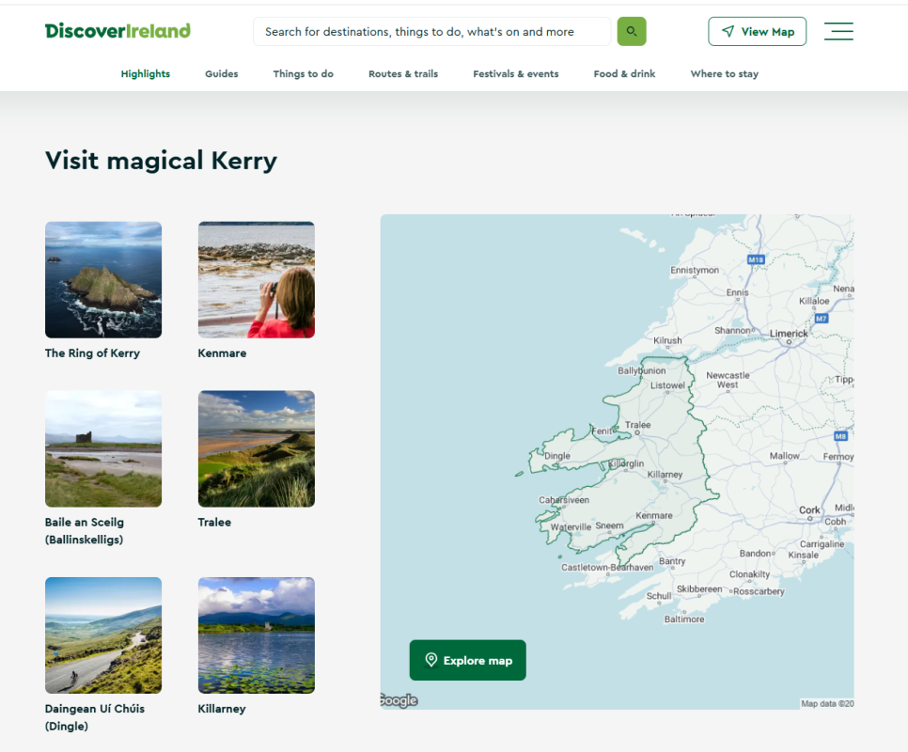Select the Guides navigation item
Screen dimensions: 908x752
tap(222, 73)
